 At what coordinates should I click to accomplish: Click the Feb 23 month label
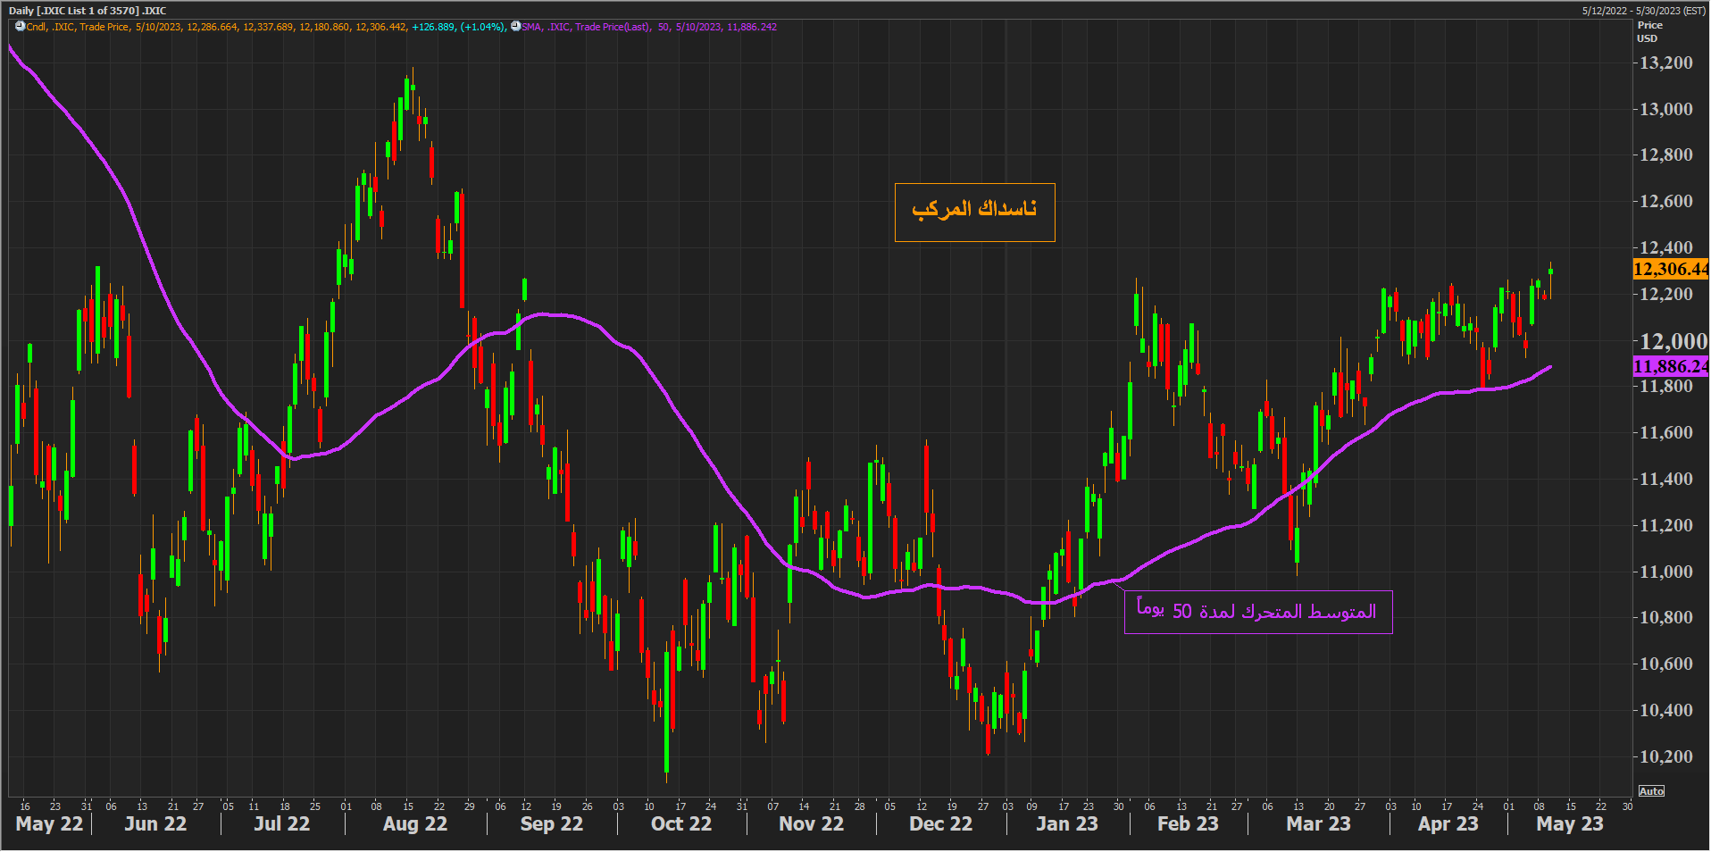pyautogui.click(x=1188, y=824)
